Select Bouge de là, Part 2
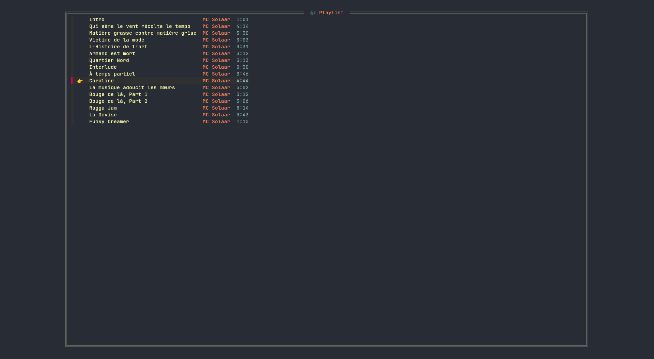Screen dimensions: 654x359 pos(118,101)
